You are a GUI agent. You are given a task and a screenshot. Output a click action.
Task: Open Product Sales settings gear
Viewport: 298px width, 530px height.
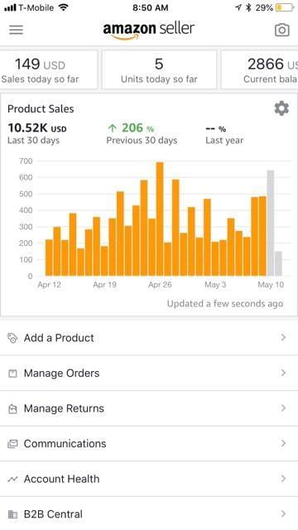click(x=281, y=108)
